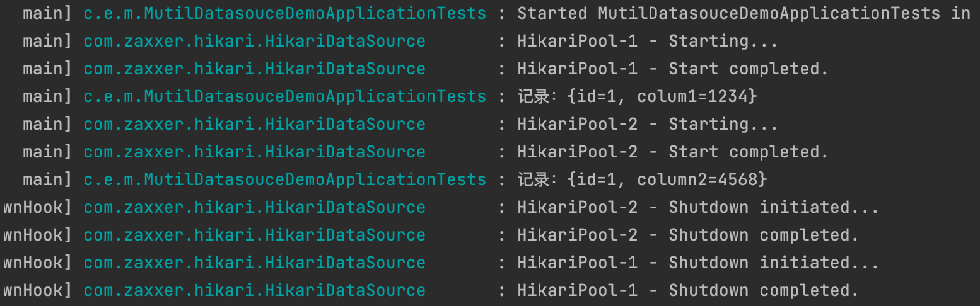Screen dimensions: 980x306
Task: Click HikariDataSource logger on HikariPool-2 Start completed line
Action: pyautogui.click(x=254, y=152)
